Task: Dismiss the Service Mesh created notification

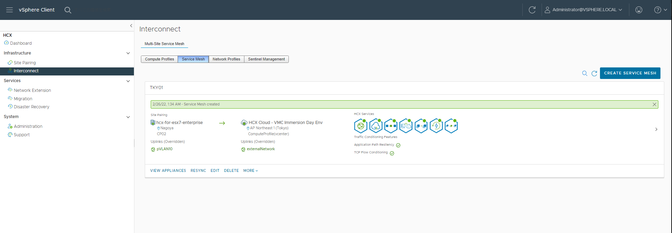Action: [655, 104]
